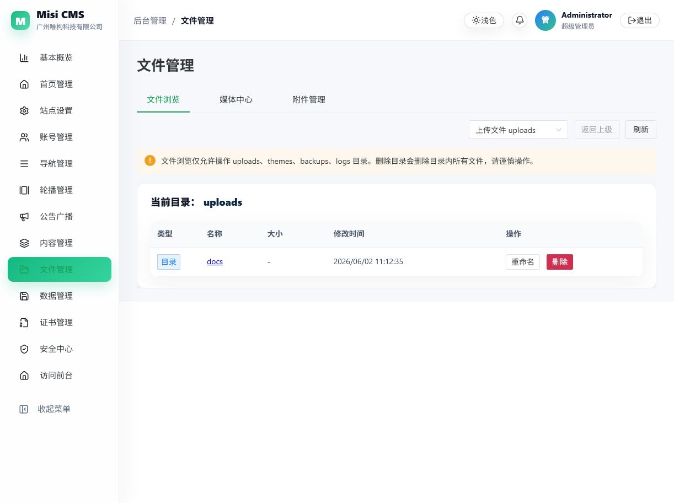Click the certificate file icon beside 证书管理

click(x=24, y=323)
